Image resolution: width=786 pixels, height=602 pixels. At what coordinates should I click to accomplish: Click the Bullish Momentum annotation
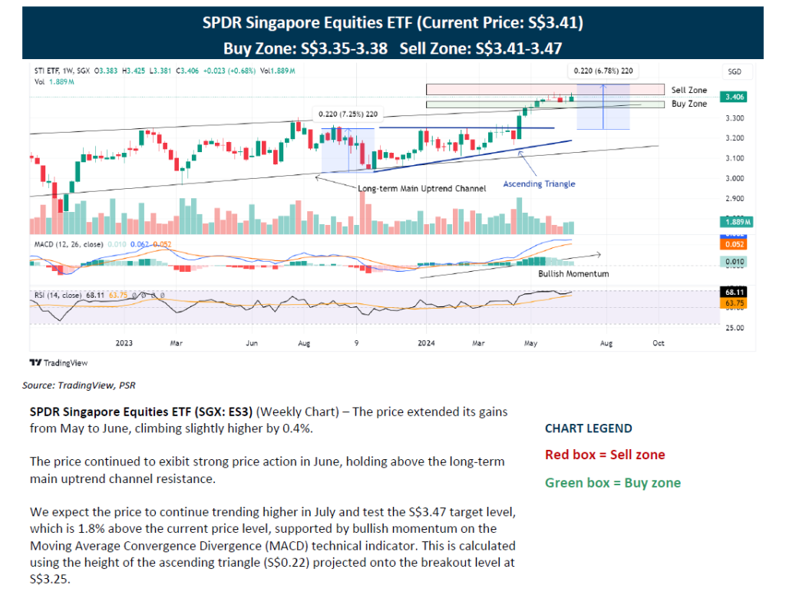tap(573, 273)
